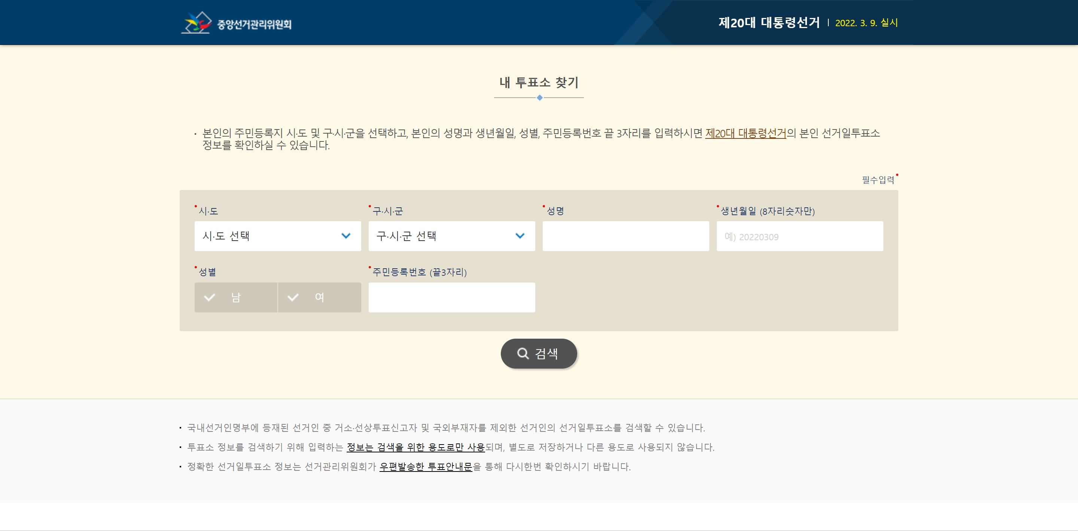
Task: Select 남 gender option
Action: 235,297
